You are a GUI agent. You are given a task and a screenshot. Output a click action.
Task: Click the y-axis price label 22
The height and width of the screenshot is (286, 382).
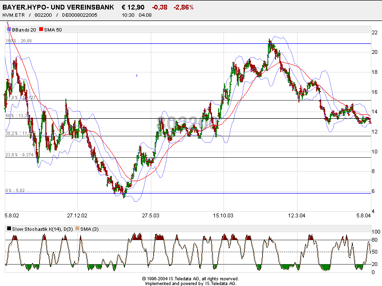(x=374, y=32)
